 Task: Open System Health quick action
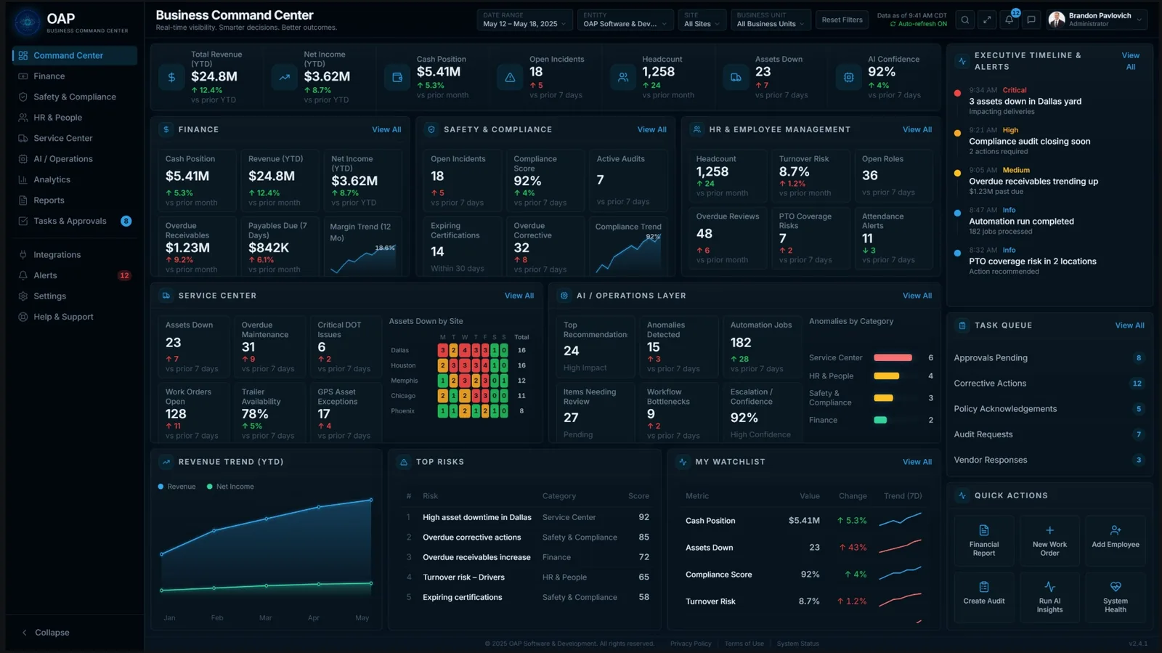tap(1116, 597)
